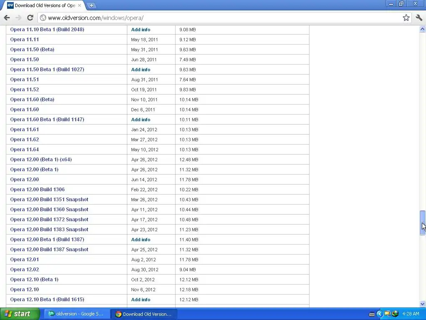Click the browser forward arrow
The image size is (426, 320).
click(x=18, y=18)
